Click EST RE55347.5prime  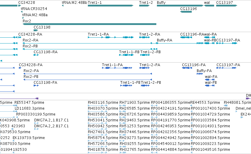coord(29,103)
